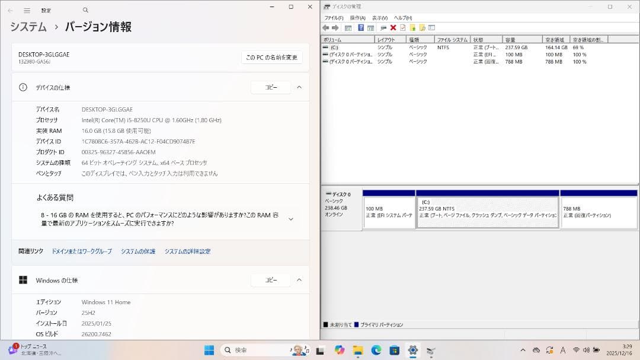Viewport: 640px width, 360px height.
Task: Click the red X delete icon in Disk Management
Action: [393, 27]
